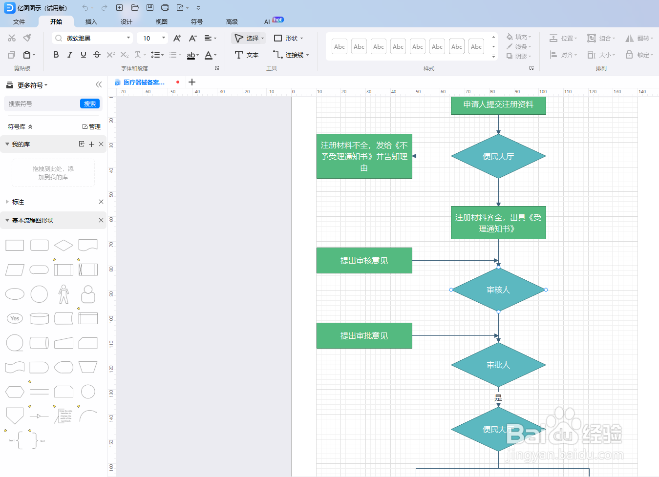Open the 插入 ribbon tab

pyautogui.click(x=91, y=21)
